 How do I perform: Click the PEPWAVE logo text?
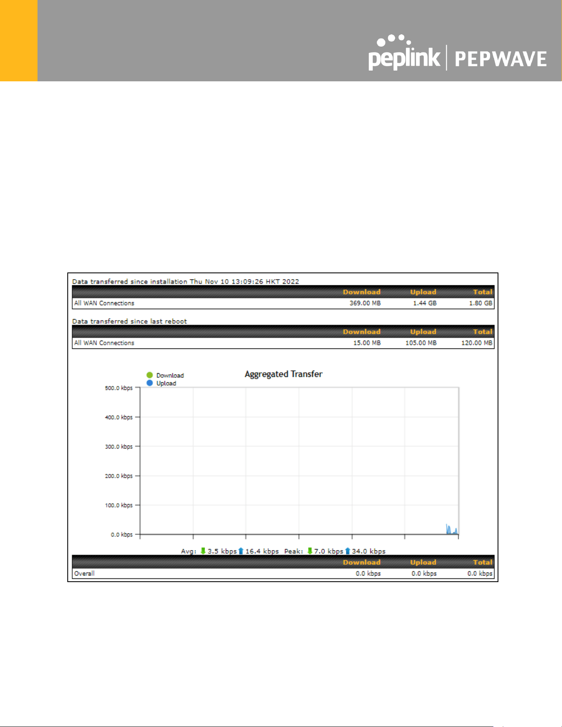coord(500,59)
